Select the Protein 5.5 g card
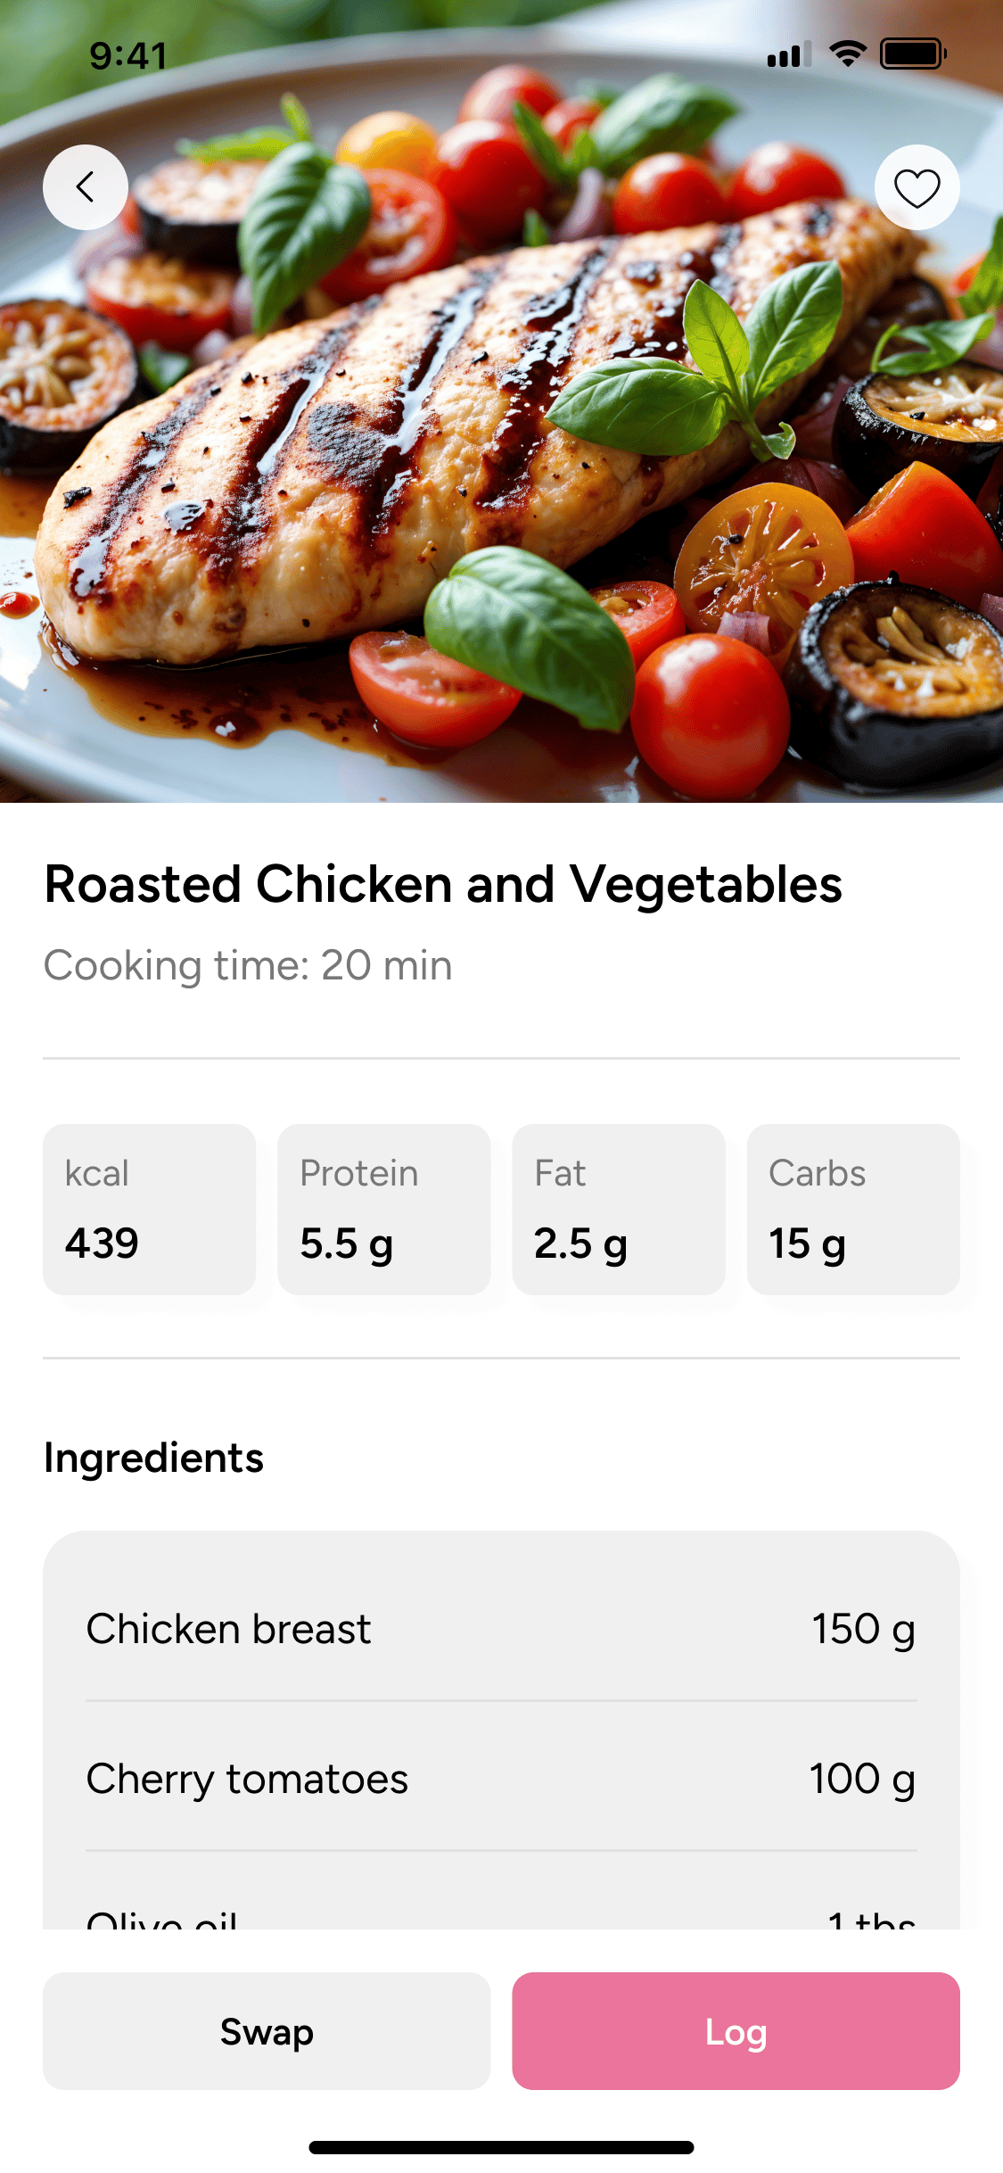1003x2173 pixels. [384, 1210]
